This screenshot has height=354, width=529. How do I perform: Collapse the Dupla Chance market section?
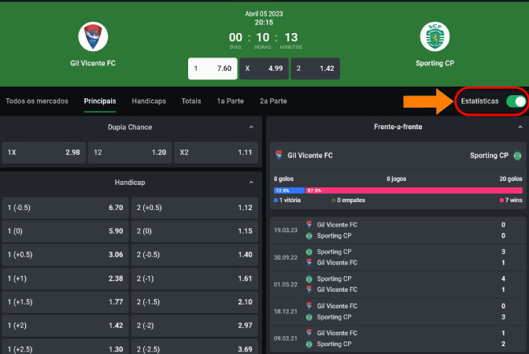point(251,127)
